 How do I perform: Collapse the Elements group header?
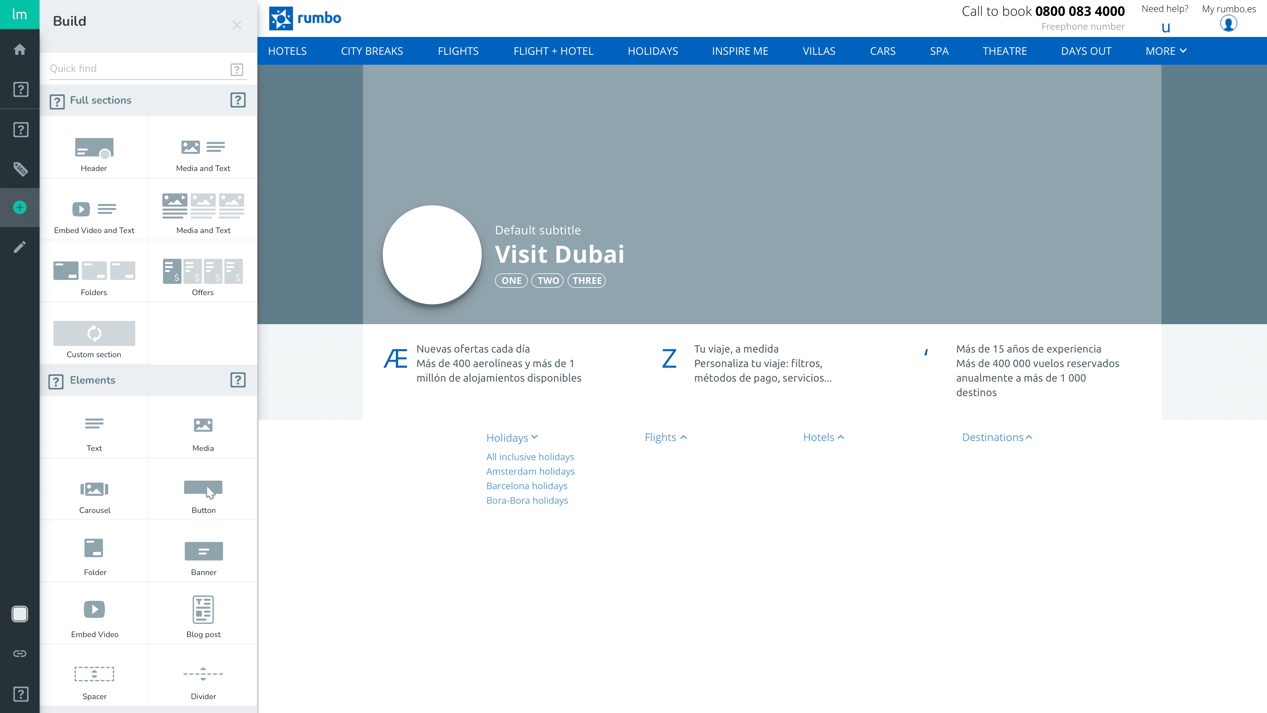click(x=92, y=380)
